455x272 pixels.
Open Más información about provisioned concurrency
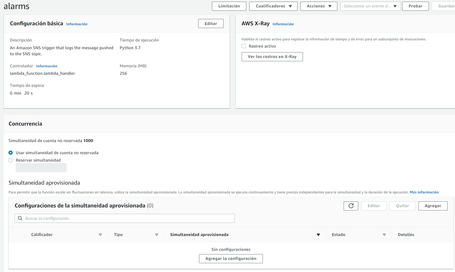point(424,192)
